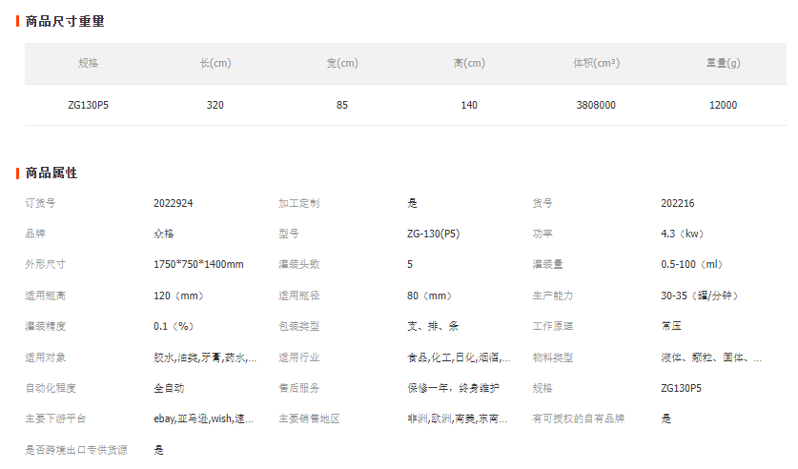Click the ZG130P5 cell in the size table
The width and height of the screenshot is (798, 469).
pos(88,105)
